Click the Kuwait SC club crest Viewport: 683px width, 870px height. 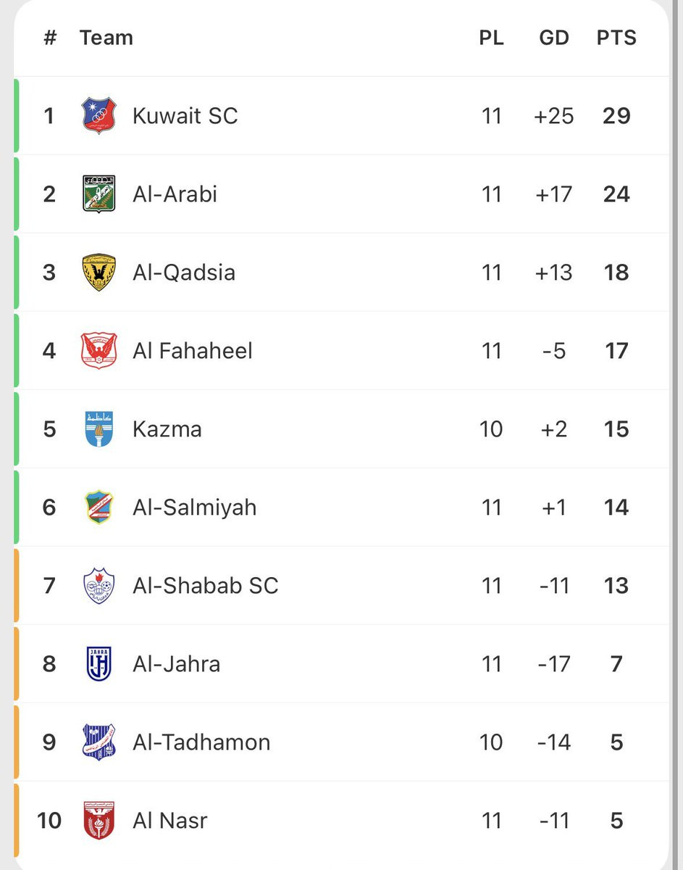(x=99, y=116)
